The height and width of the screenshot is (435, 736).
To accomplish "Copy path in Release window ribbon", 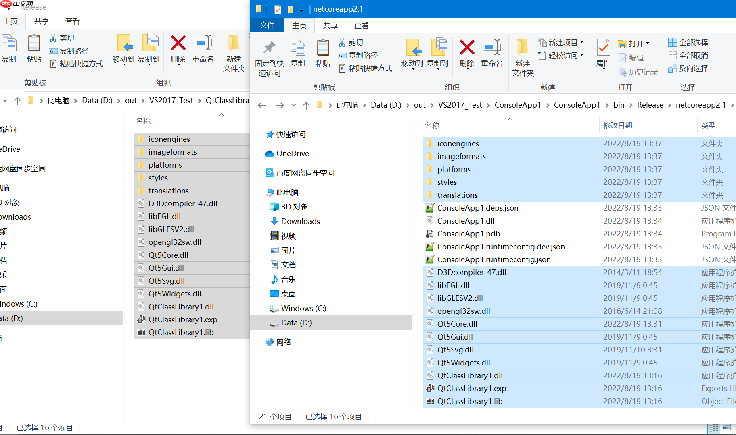I will 69,51.
